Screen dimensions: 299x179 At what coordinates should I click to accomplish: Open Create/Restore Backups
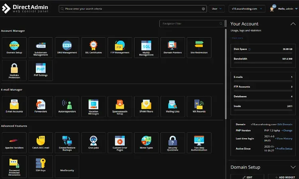67,143
